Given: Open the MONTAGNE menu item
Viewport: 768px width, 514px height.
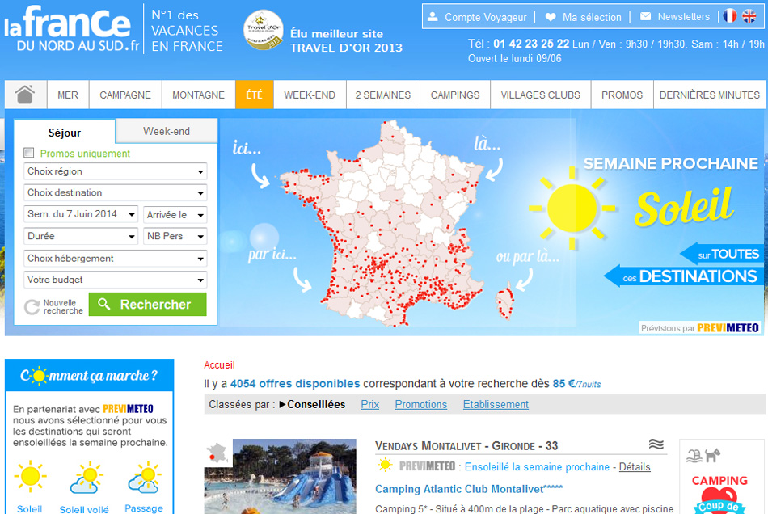Looking at the screenshot, I should [198, 95].
